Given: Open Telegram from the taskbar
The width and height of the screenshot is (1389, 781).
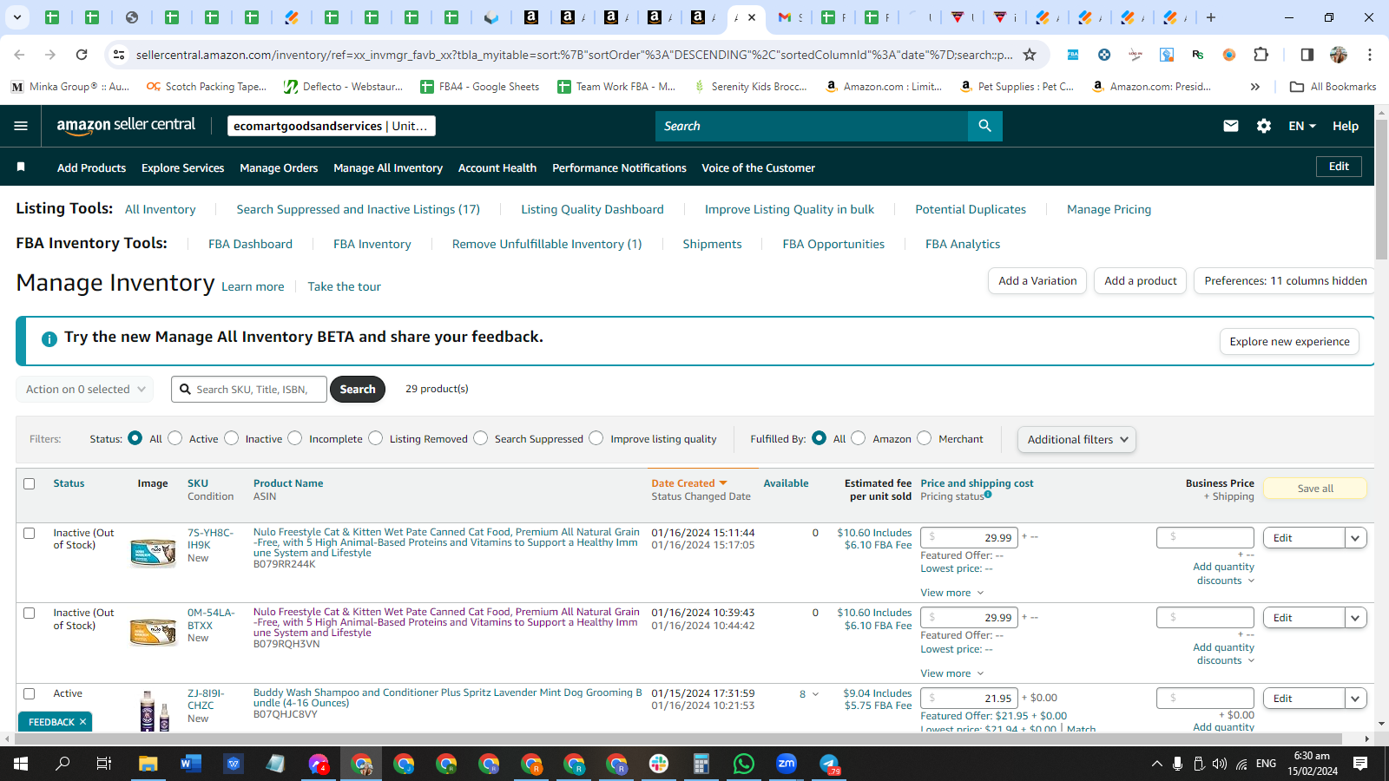Looking at the screenshot, I should point(830,764).
